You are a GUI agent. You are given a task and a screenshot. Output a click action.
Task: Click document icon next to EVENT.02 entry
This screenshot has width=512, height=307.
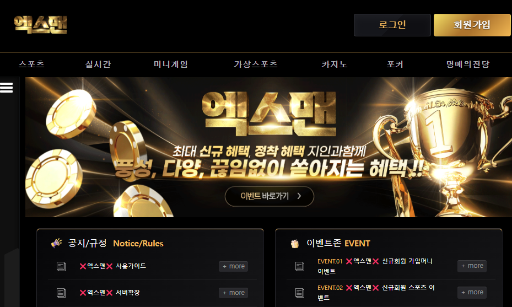[x=300, y=293]
